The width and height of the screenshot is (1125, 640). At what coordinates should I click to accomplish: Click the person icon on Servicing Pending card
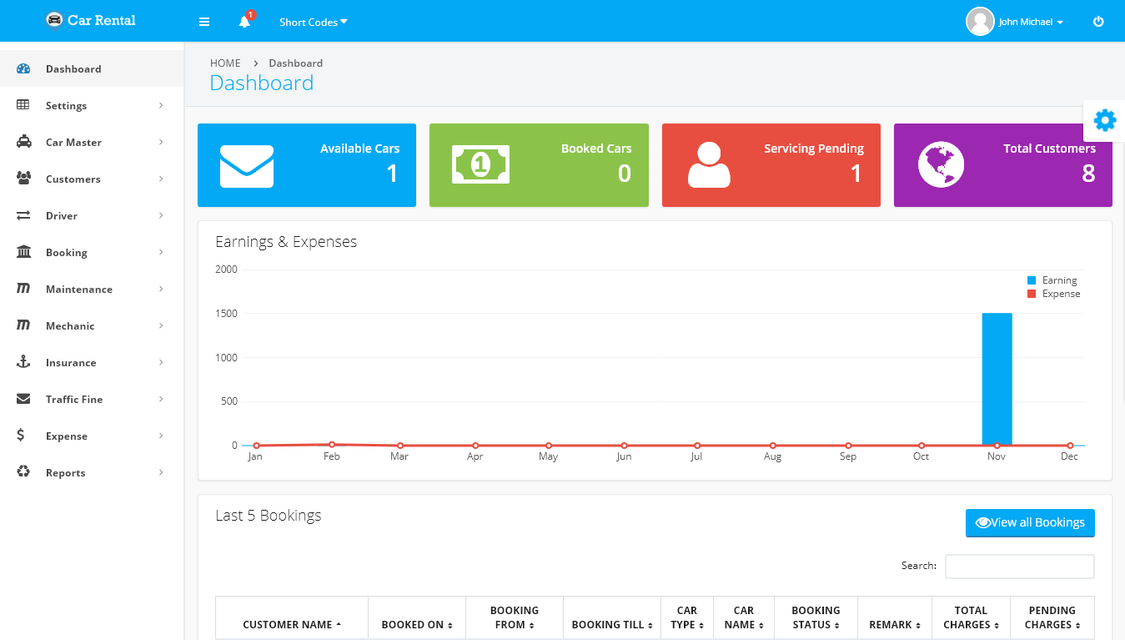[709, 164]
